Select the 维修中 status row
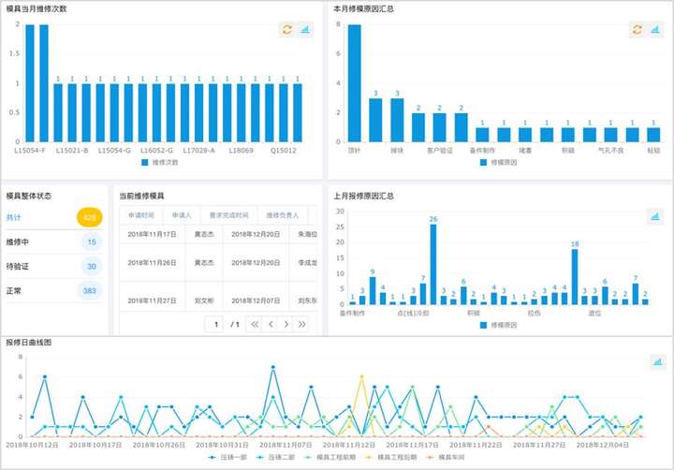 (x=54, y=242)
